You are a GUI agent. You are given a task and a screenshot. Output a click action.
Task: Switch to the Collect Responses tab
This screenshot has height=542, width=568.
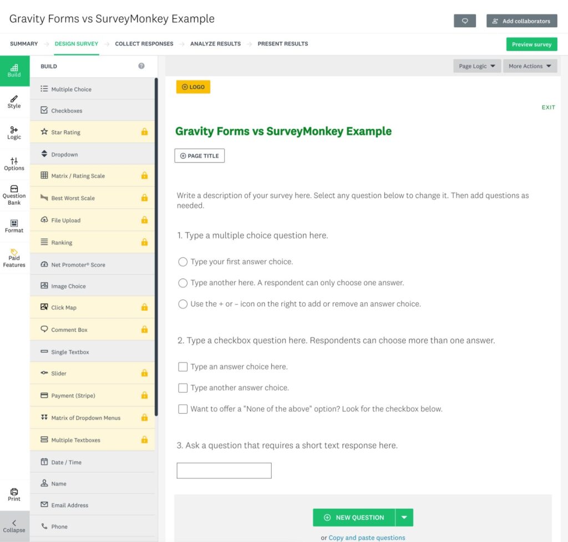click(x=144, y=43)
